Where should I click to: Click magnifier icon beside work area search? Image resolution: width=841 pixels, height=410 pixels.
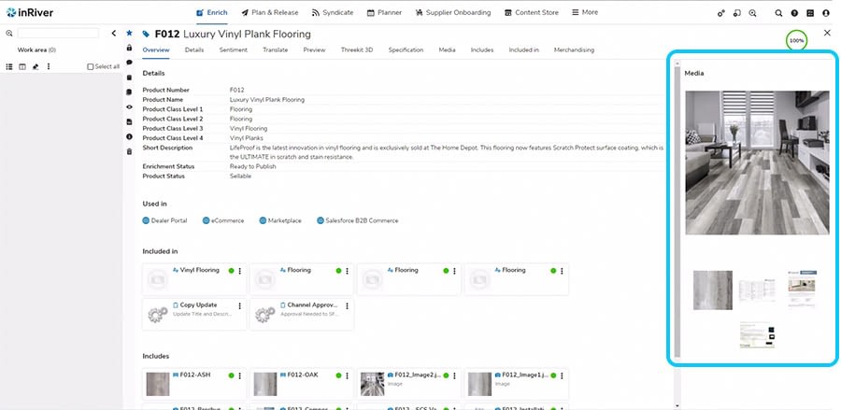point(9,34)
